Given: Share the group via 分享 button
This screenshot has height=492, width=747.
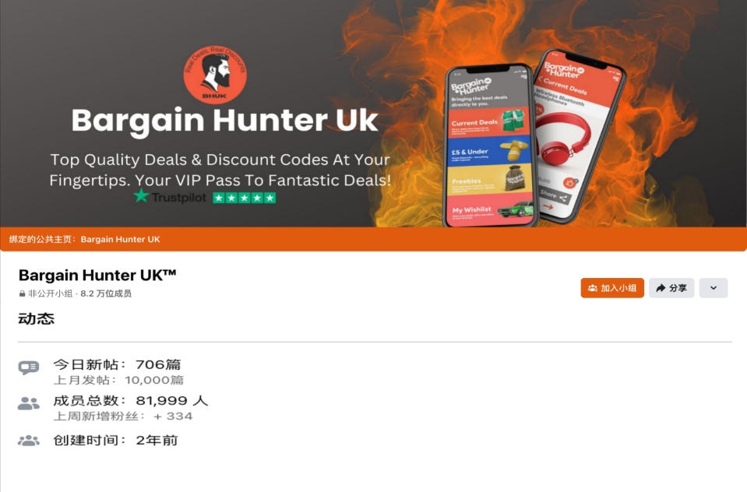Looking at the screenshot, I should [671, 288].
